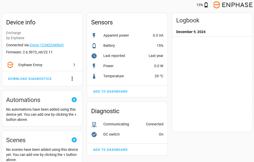
Task: Expand the Enphase Envoy integration chevron
Action: point(74,65)
